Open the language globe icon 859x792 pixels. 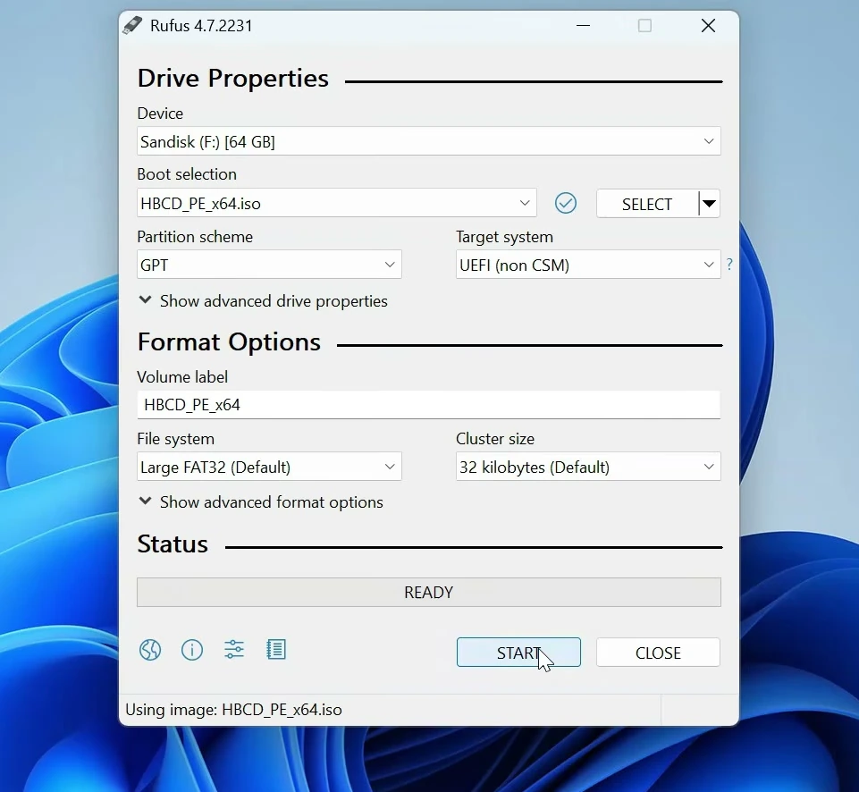point(150,650)
